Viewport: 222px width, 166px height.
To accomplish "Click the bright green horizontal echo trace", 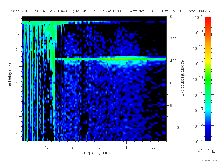I will coord(110,59).
